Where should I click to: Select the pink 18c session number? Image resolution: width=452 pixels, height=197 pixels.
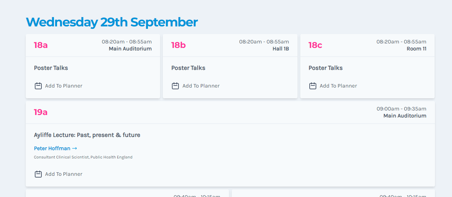pos(315,45)
